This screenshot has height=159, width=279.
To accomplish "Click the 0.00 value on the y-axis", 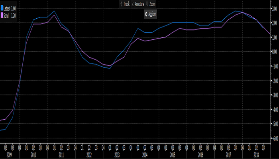I will coord(274,52).
